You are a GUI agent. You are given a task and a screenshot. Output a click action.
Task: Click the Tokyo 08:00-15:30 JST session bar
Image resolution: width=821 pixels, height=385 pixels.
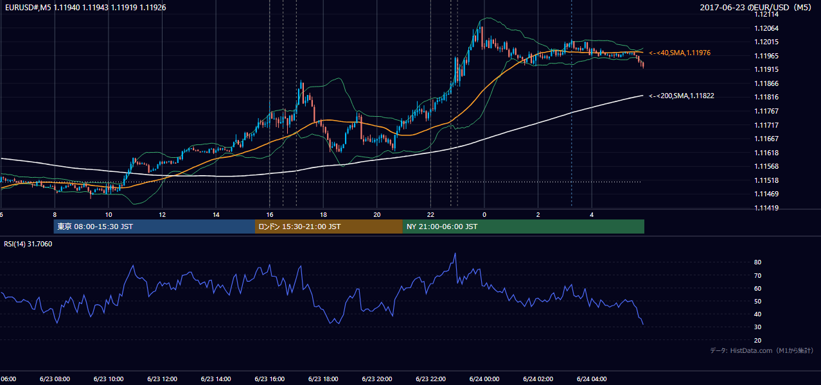pyautogui.click(x=154, y=227)
